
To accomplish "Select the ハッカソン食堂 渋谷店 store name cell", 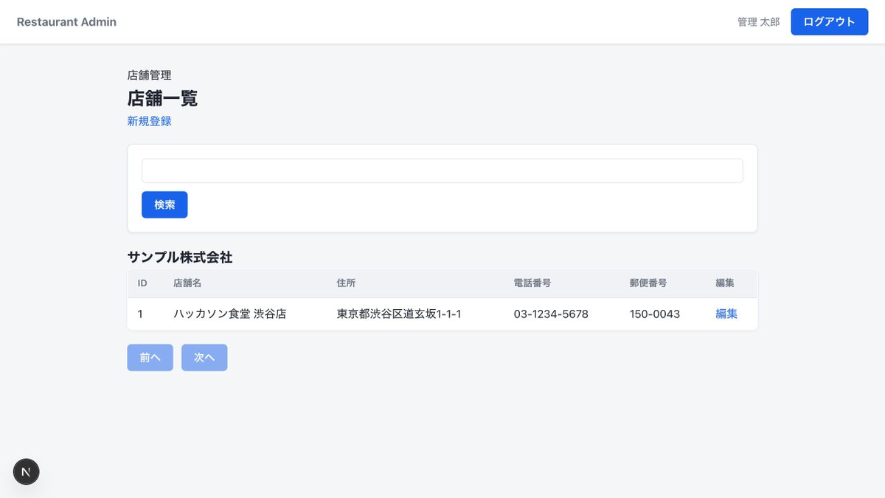I will [x=229, y=314].
